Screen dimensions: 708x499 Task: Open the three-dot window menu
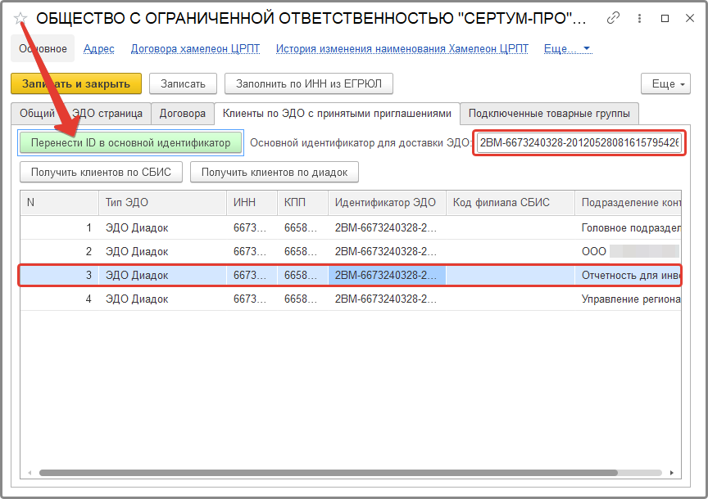[639, 18]
